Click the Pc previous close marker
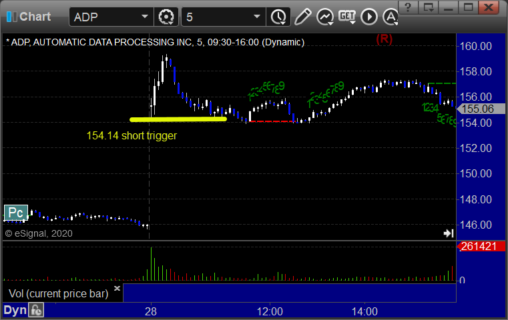The height and width of the screenshot is (320, 508). coord(15,213)
